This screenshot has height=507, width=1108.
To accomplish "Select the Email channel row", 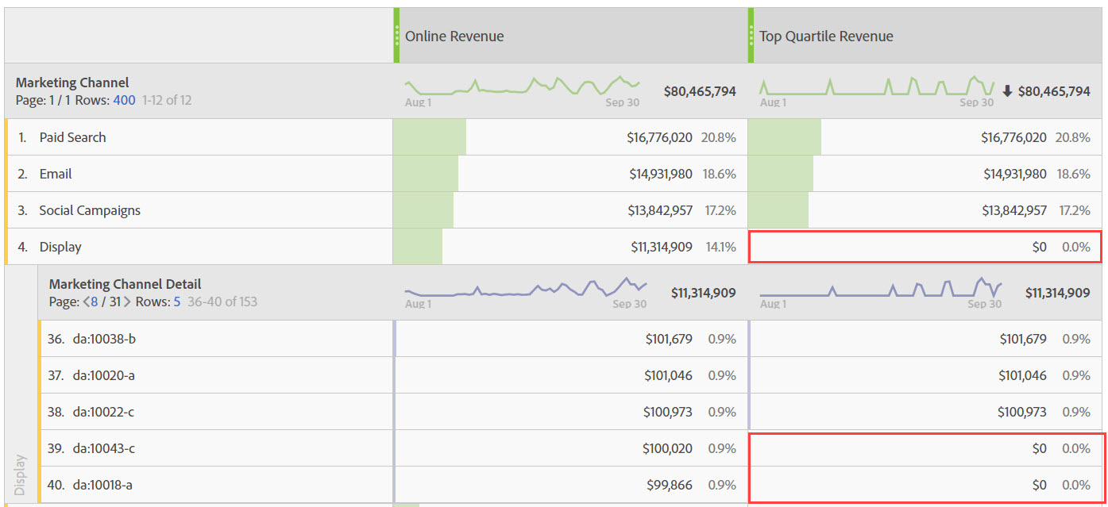I will (x=56, y=174).
